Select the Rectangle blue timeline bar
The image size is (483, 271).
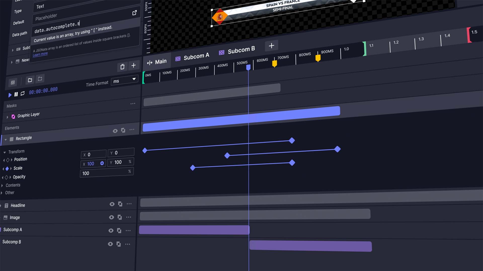click(x=242, y=119)
